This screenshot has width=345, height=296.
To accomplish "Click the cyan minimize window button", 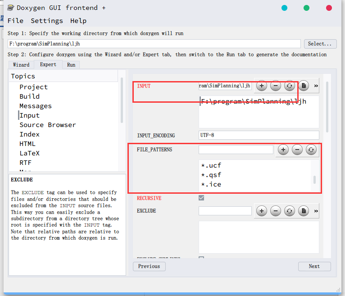I will (284, 8).
